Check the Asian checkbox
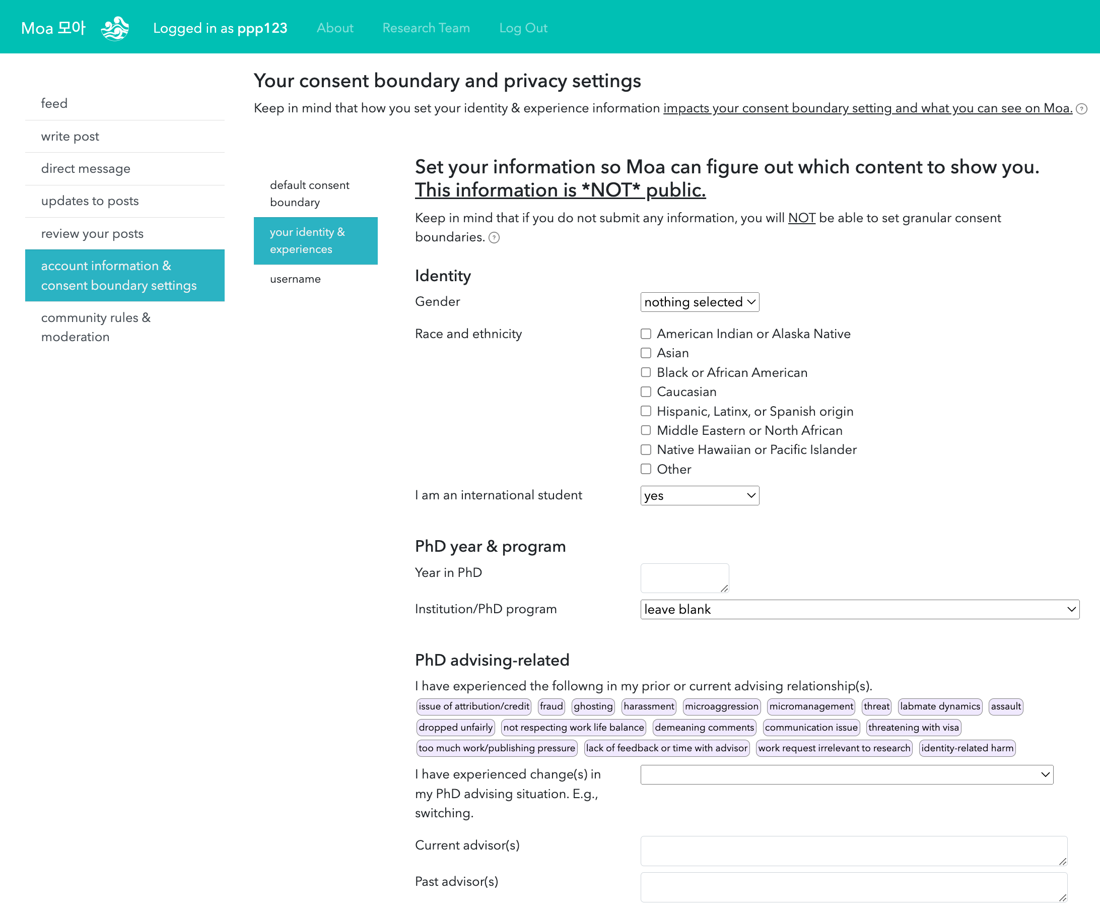This screenshot has height=910, width=1100. pyautogui.click(x=646, y=353)
